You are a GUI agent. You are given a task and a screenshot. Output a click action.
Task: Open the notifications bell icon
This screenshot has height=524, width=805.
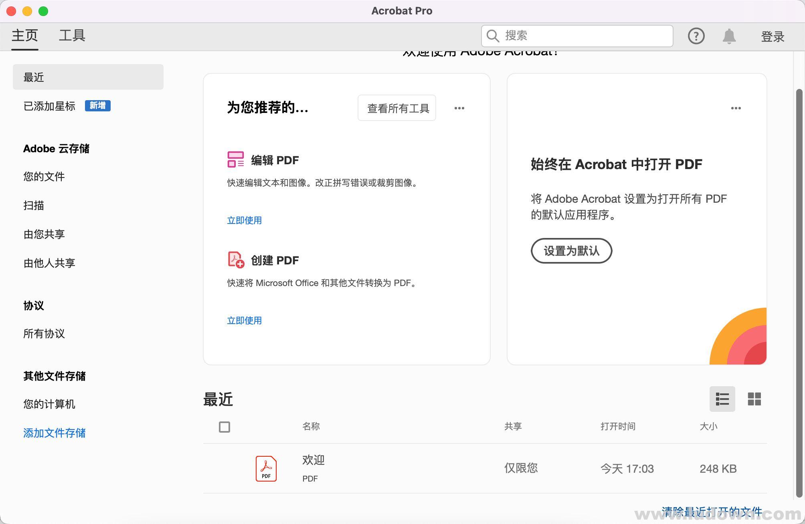(x=729, y=36)
